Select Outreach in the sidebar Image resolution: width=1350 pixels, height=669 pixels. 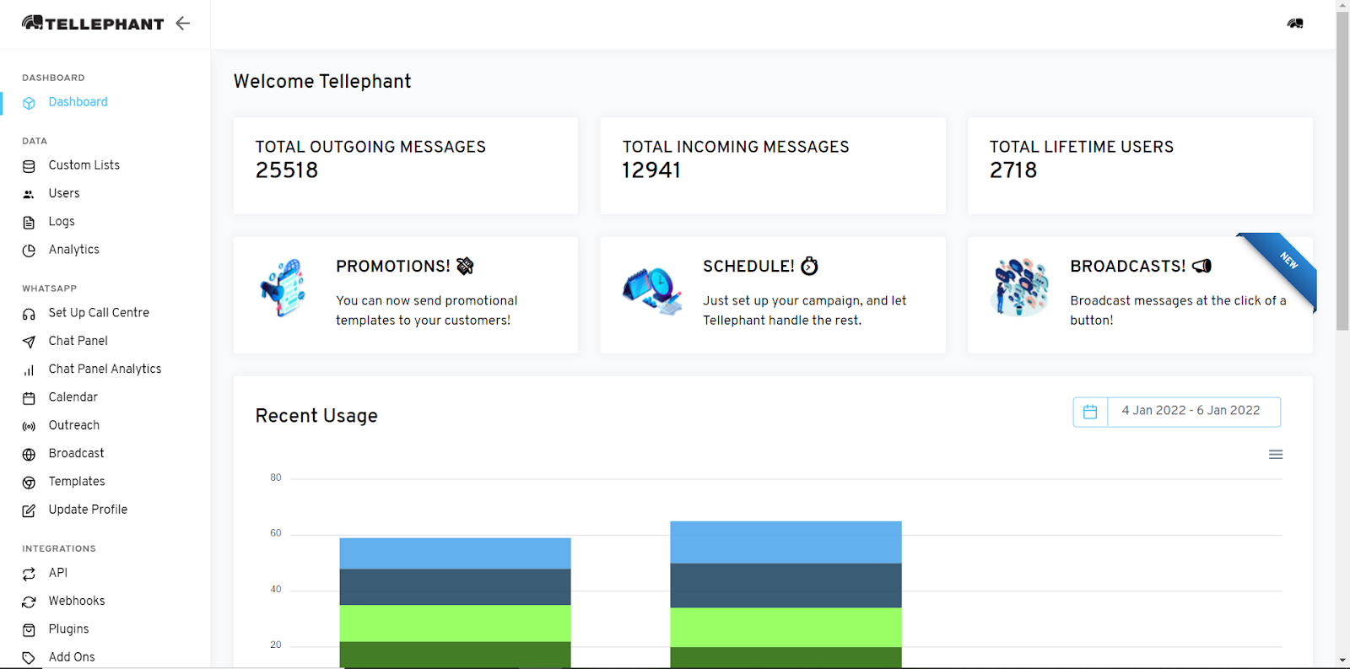click(x=74, y=425)
